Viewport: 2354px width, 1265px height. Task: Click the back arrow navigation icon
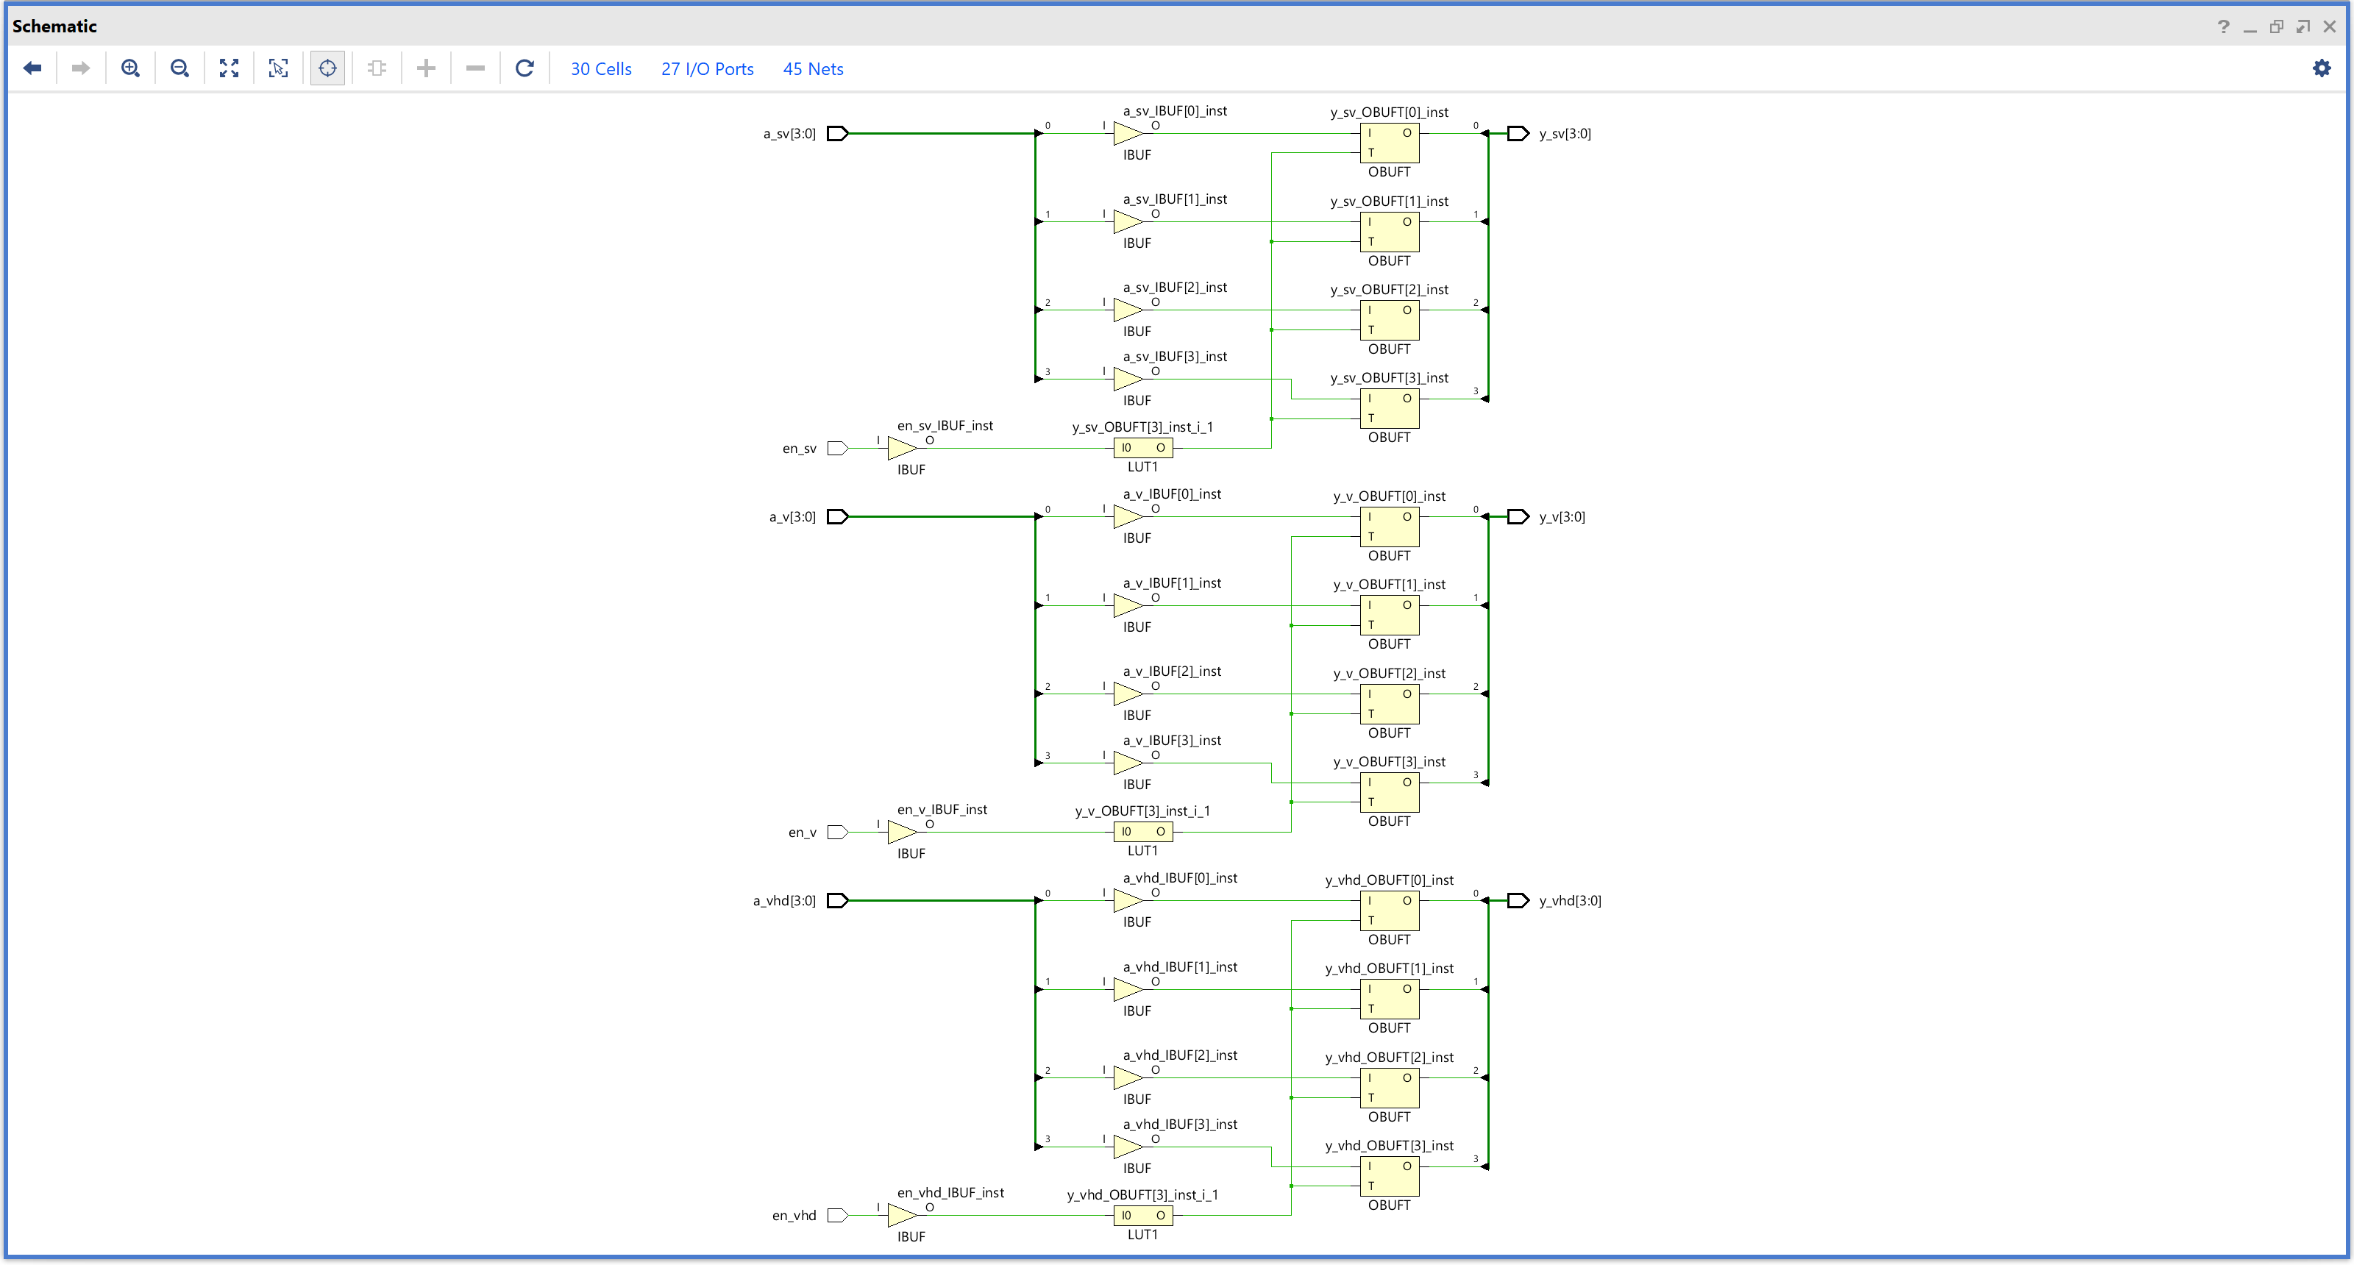coord(33,68)
